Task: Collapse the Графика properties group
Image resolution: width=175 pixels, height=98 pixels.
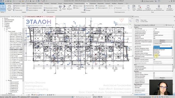Action: [x=173, y=27]
